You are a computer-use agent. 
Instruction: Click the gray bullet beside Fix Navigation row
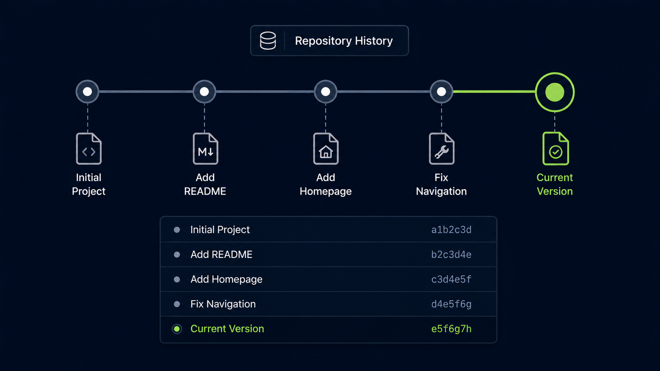177,304
